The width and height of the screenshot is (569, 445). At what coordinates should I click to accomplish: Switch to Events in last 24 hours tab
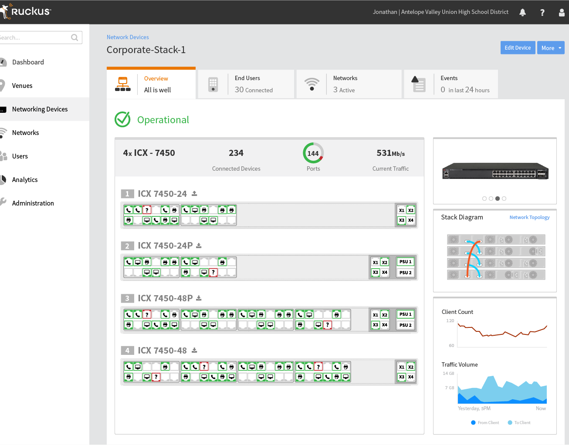pyautogui.click(x=451, y=84)
